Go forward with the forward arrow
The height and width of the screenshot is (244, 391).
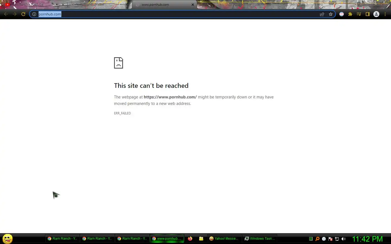(15, 14)
